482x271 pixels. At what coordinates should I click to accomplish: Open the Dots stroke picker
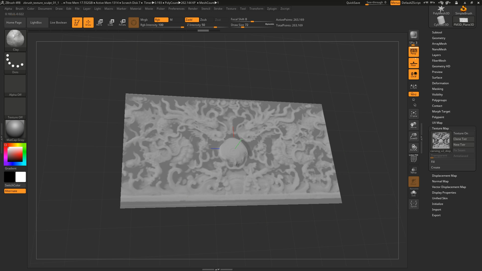[15, 63]
